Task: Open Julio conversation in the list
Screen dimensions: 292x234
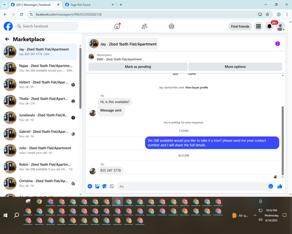Action: click(40, 150)
